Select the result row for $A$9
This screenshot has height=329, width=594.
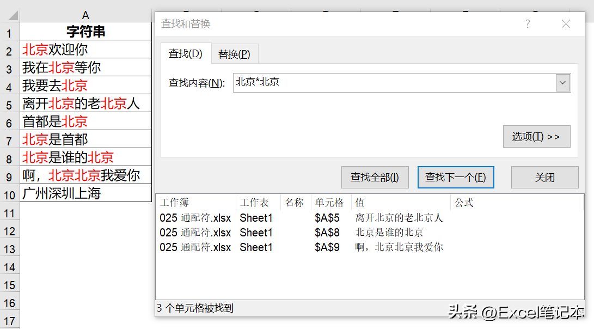(x=370, y=247)
